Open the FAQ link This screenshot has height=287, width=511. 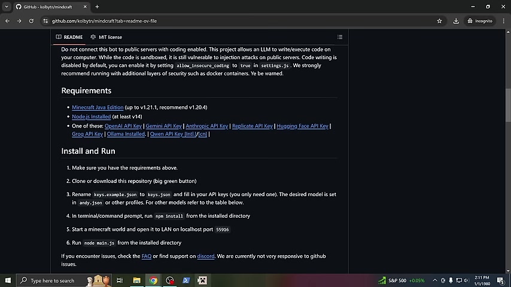147,256
